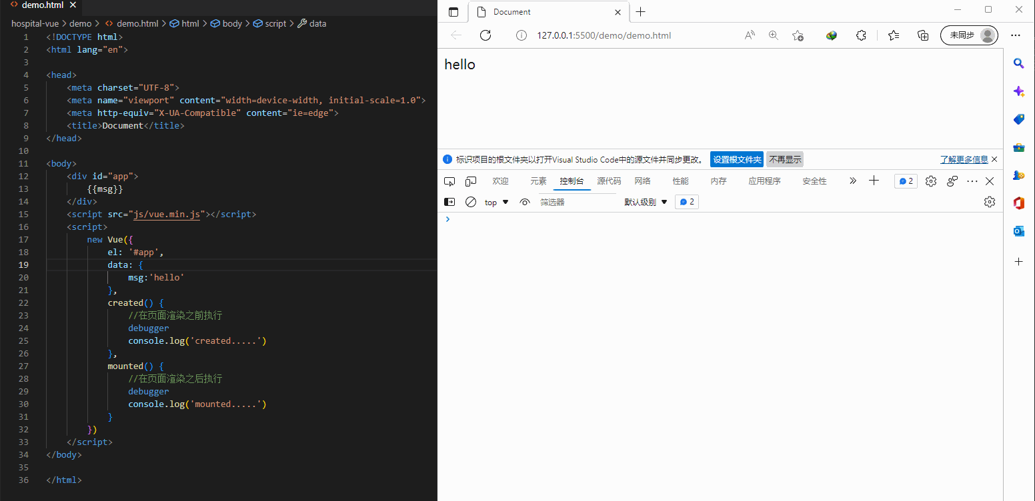Switch to the 欢迎 DevTools tab
Viewport: 1035px width, 501px height.
pos(500,181)
